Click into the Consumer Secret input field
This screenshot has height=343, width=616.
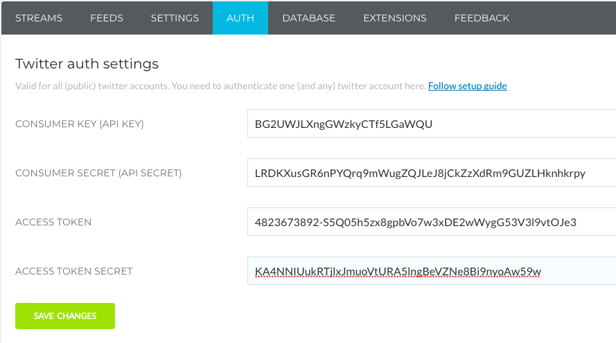coord(431,174)
